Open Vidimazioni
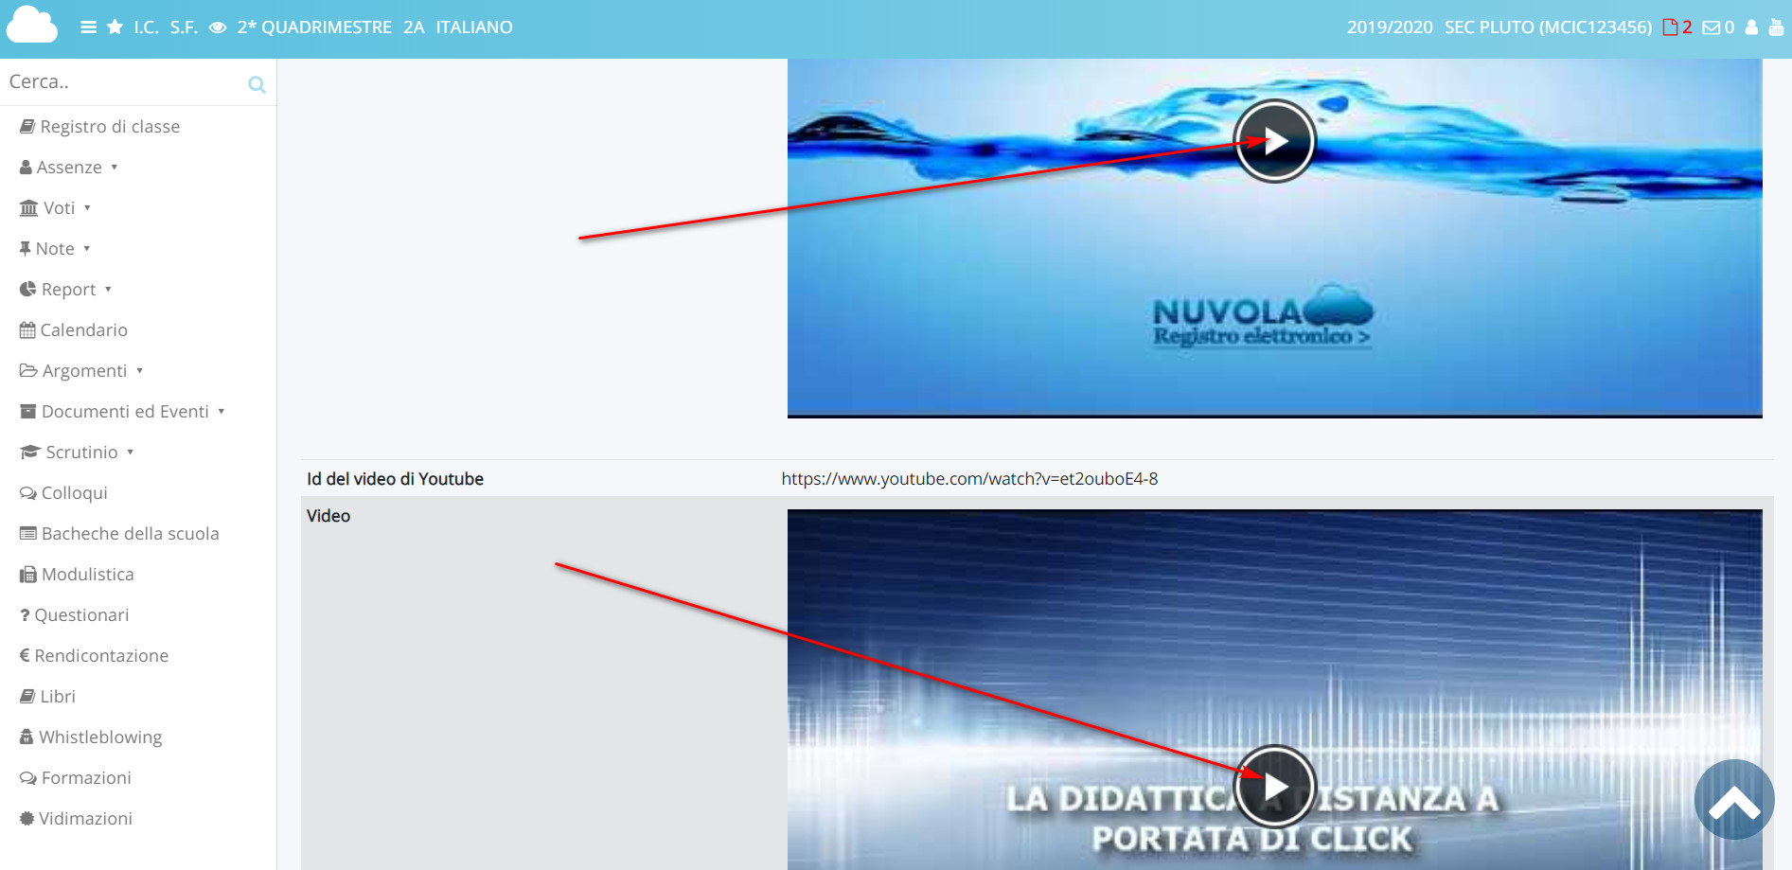The image size is (1792, 870). pyautogui.click(x=76, y=819)
